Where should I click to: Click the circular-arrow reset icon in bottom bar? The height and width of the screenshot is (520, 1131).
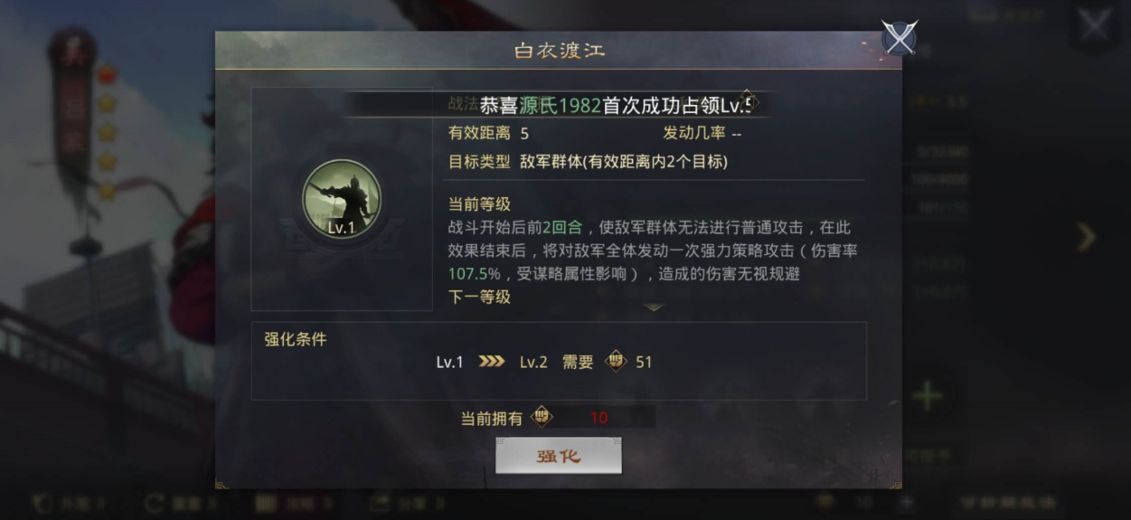coord(155,502)
